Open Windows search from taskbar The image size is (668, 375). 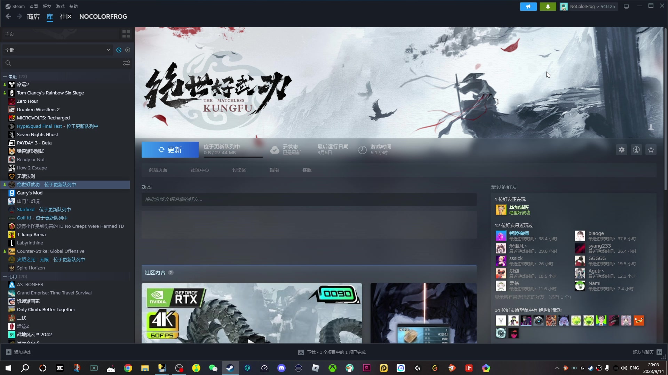[25, 368]
